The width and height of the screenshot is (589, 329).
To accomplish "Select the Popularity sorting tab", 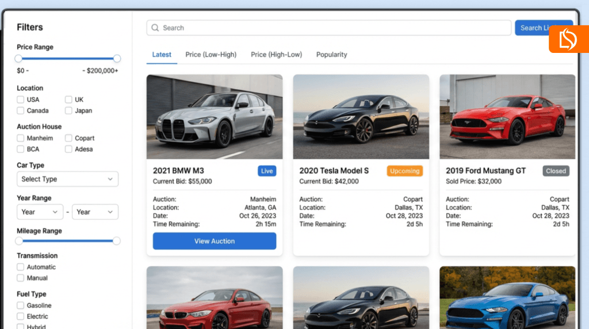I will 331,55.
